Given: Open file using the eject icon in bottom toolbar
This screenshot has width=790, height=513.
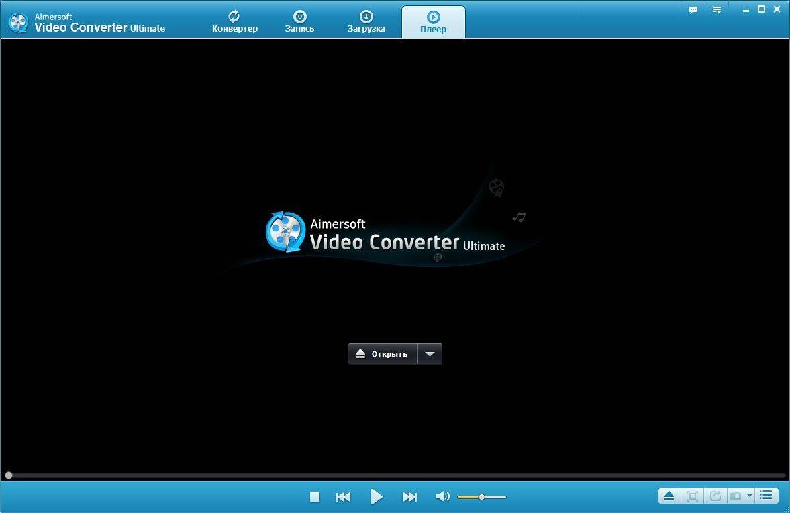Looking at the screenshot, I should 669,496.
